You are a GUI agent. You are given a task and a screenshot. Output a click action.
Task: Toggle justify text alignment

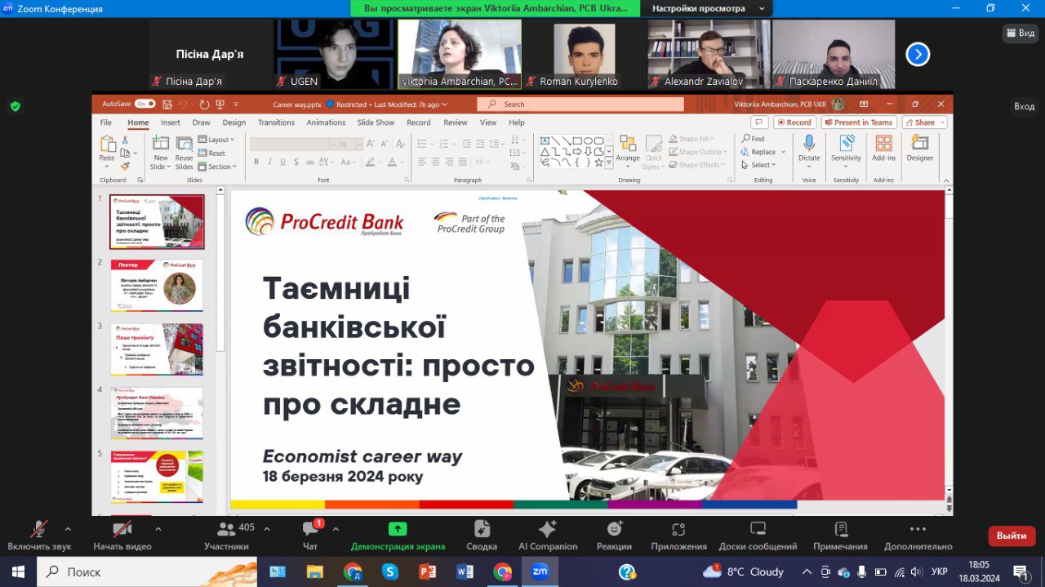461,162
